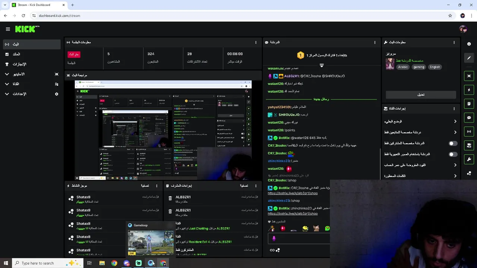Click the stream preview video
The image size is (477, 268).
tap(163, 130)
